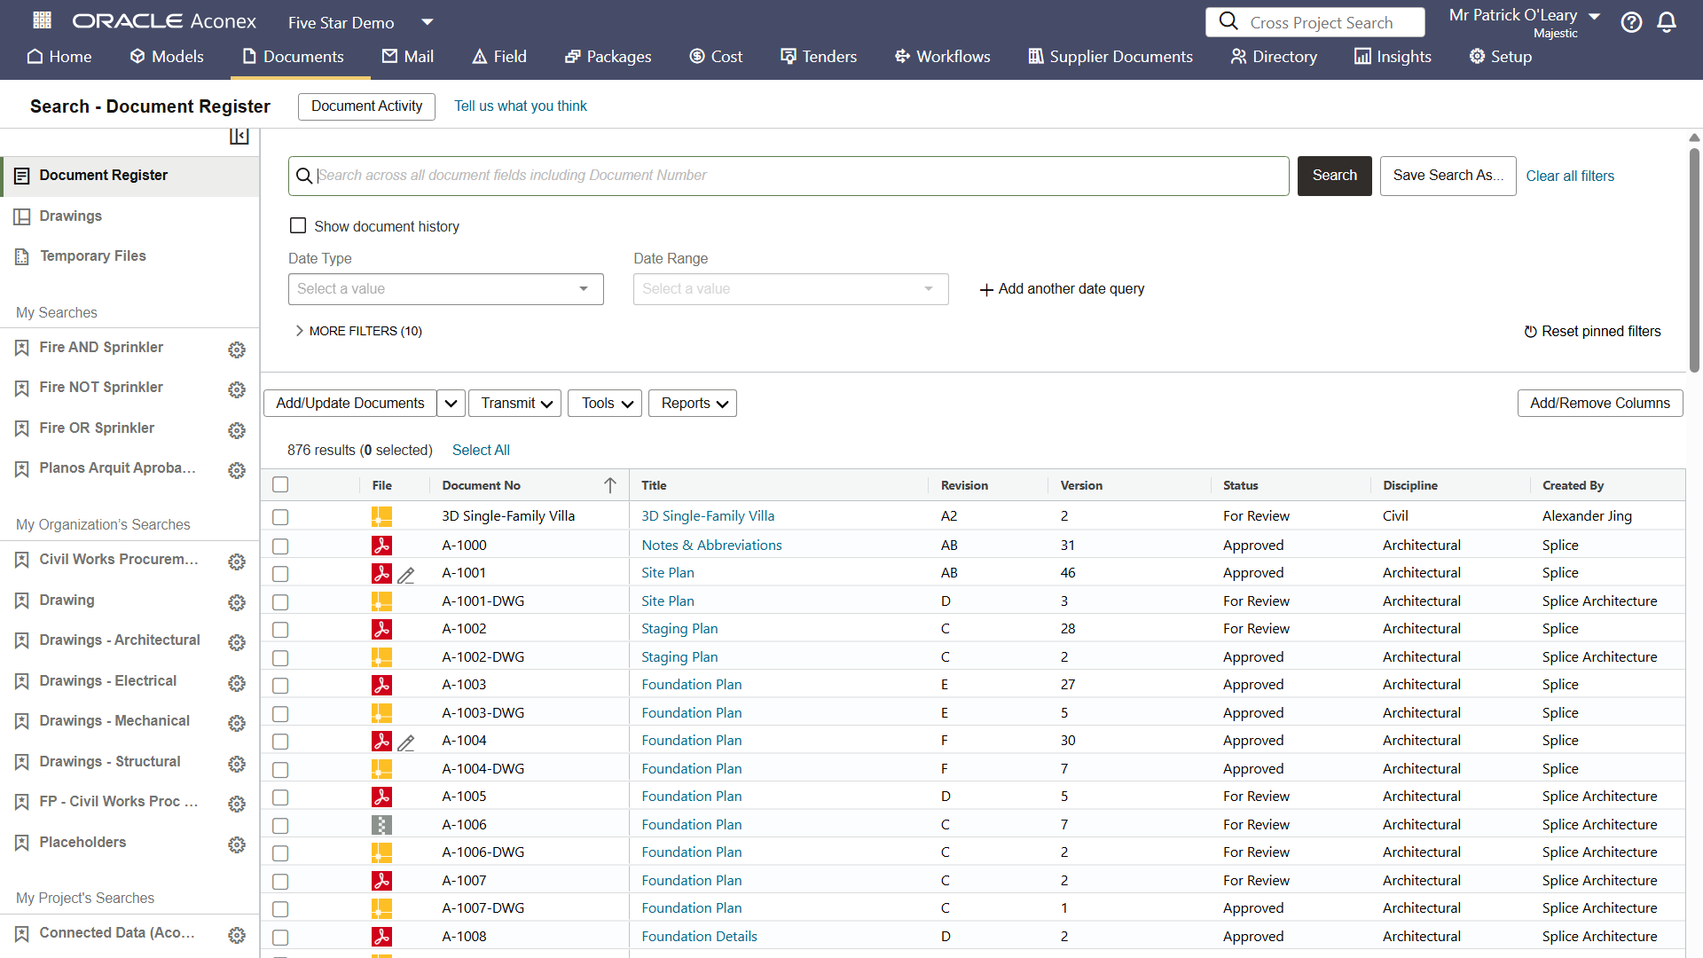This screenshot has height=958, width=1703.
Task: Open the Packages navigation tab
Action: tap(608, 57)
